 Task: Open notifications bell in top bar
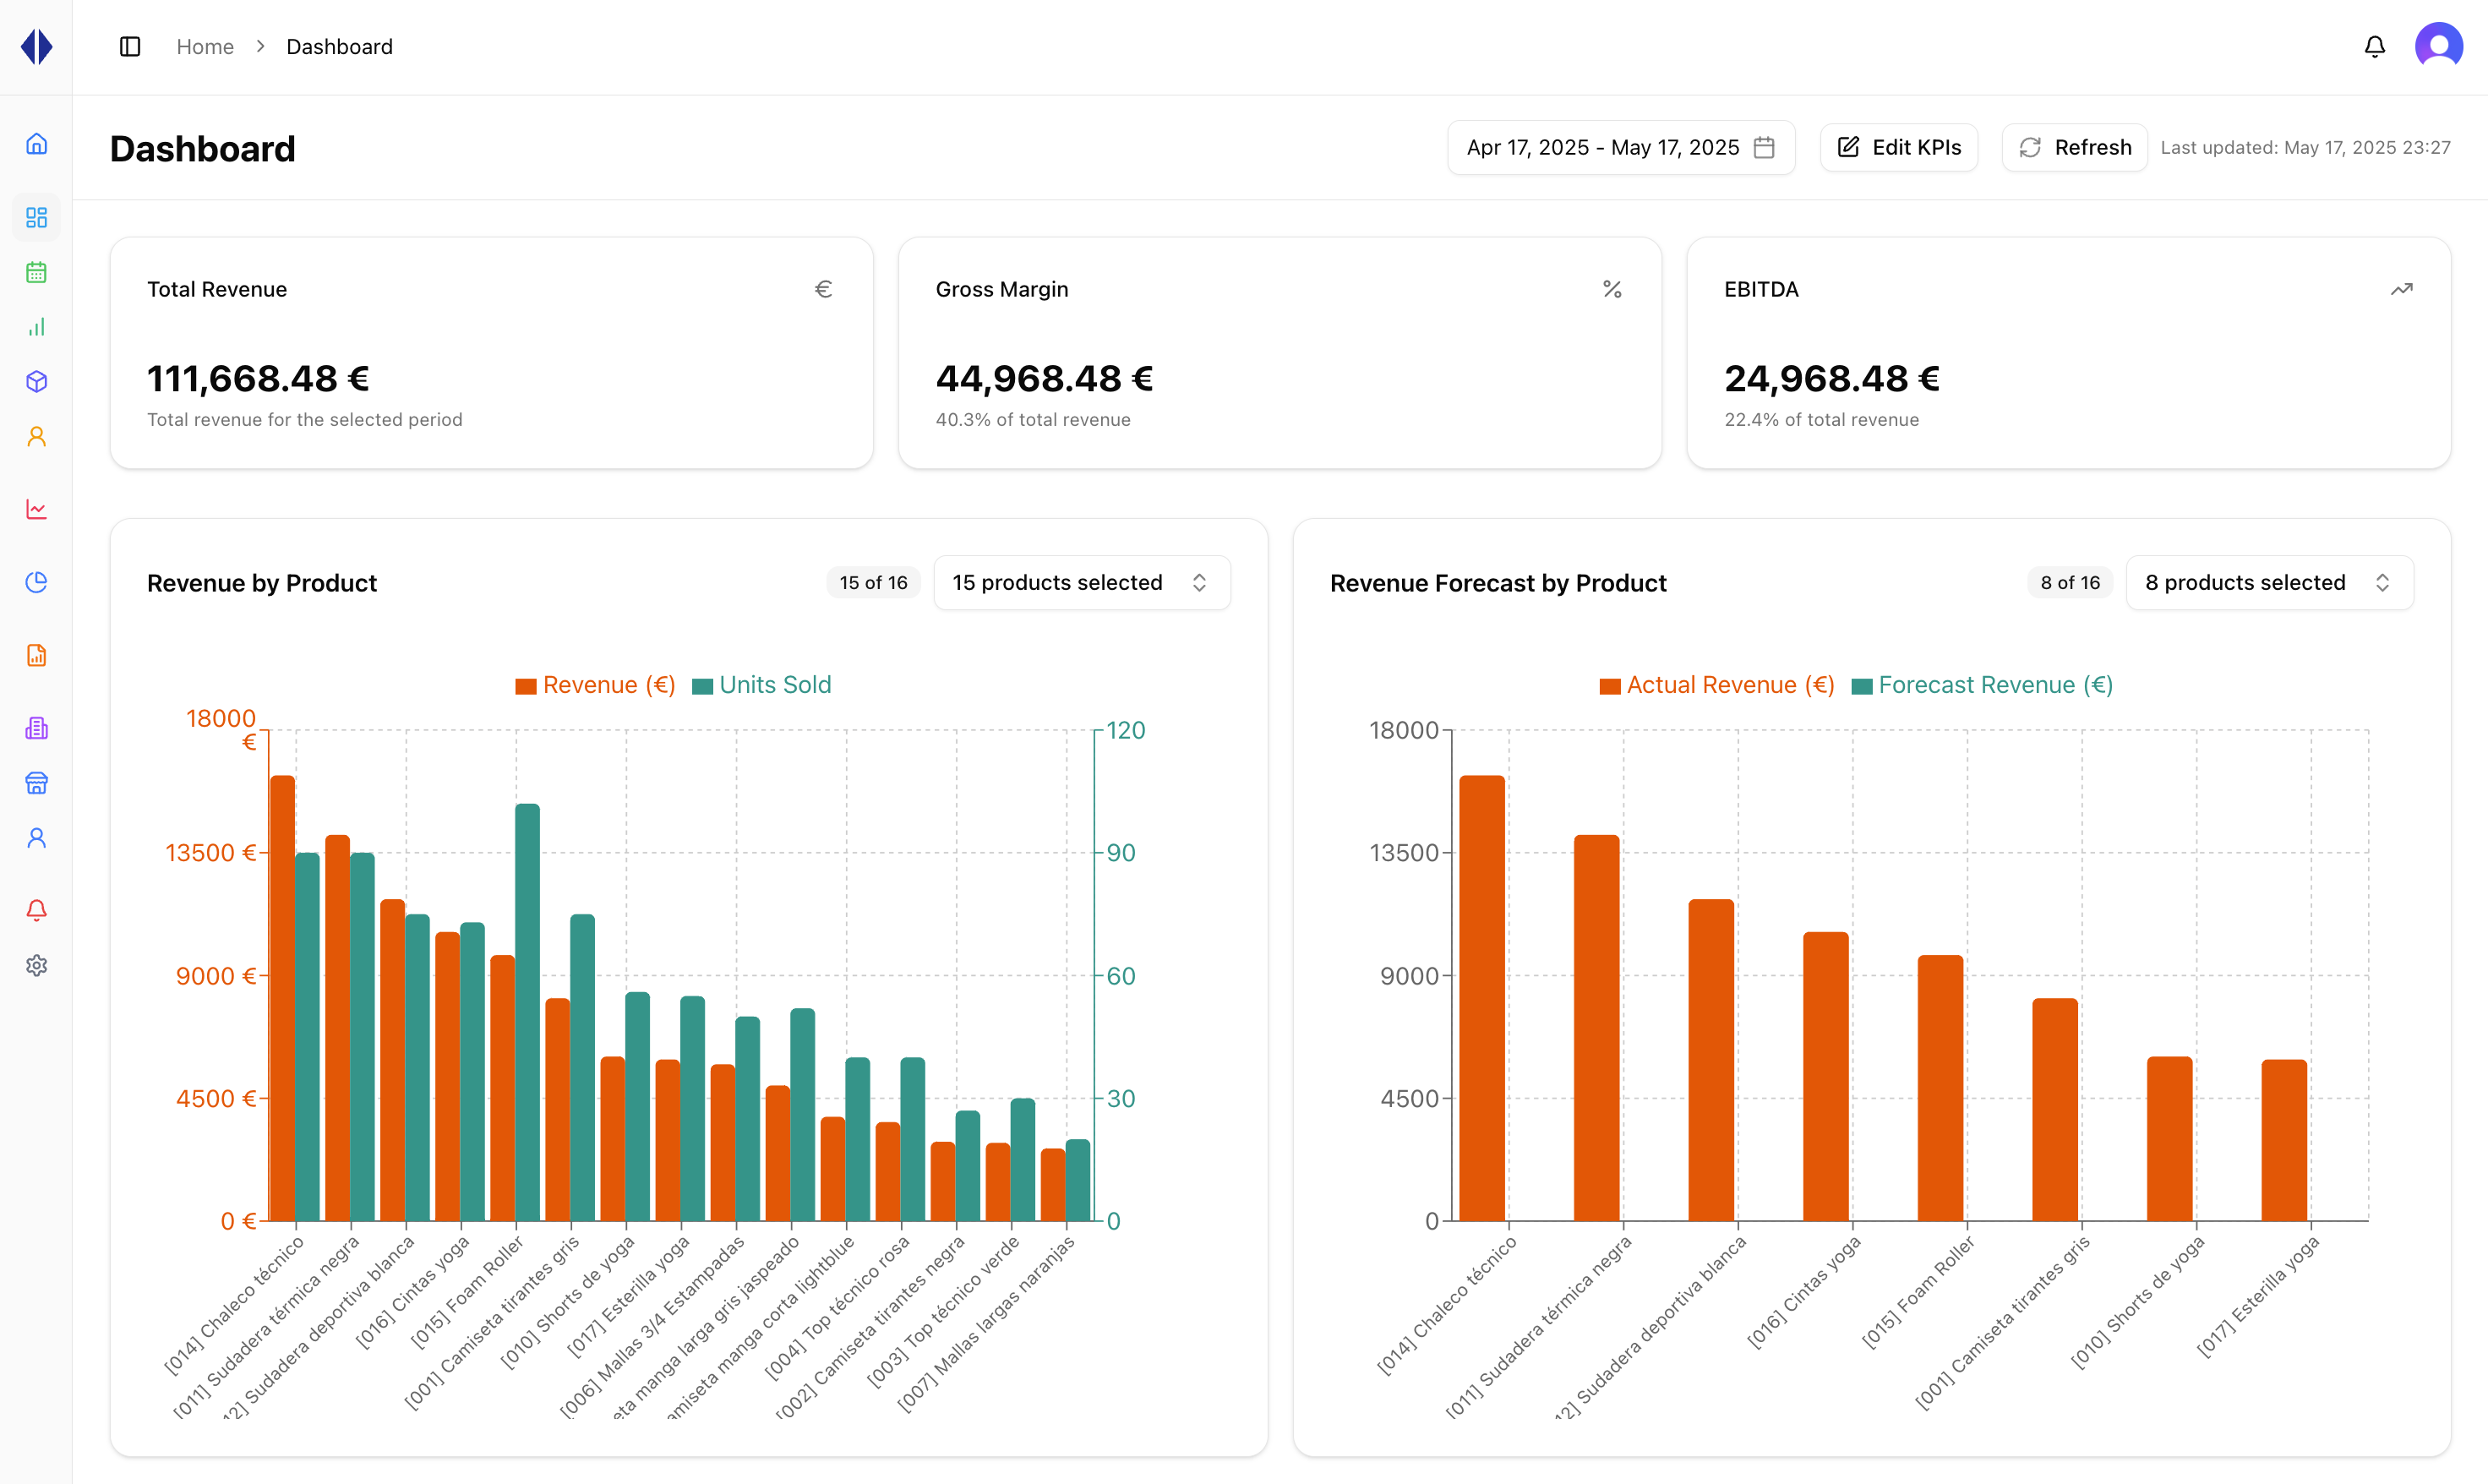pyautogui.click(x=2374, y=47)
